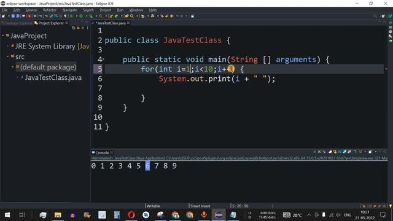The width and height of the screenshot is (393, 221).
Task: Click the green Run button icon
Action: 81,16
